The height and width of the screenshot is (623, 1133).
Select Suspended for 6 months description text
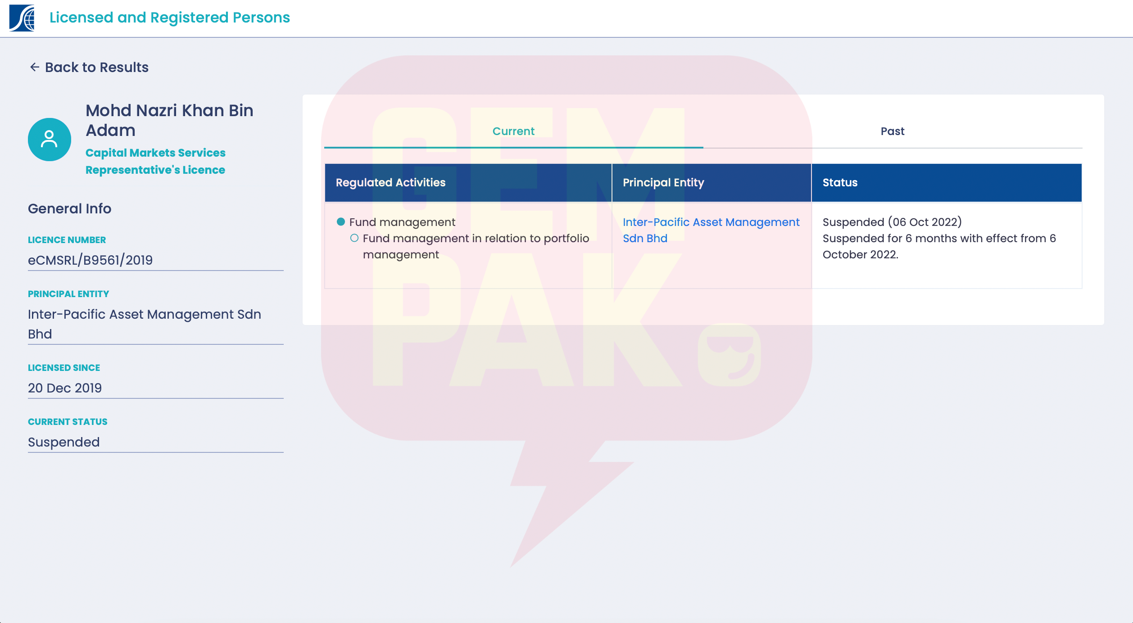tap(939, 246)
